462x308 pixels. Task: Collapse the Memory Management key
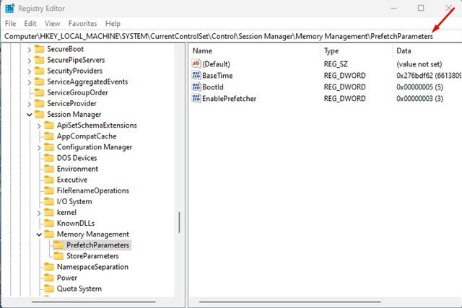click(39, 234)
